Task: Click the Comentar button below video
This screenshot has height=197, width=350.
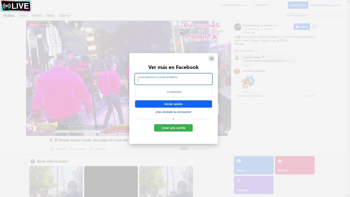Action: click(78, 149)
